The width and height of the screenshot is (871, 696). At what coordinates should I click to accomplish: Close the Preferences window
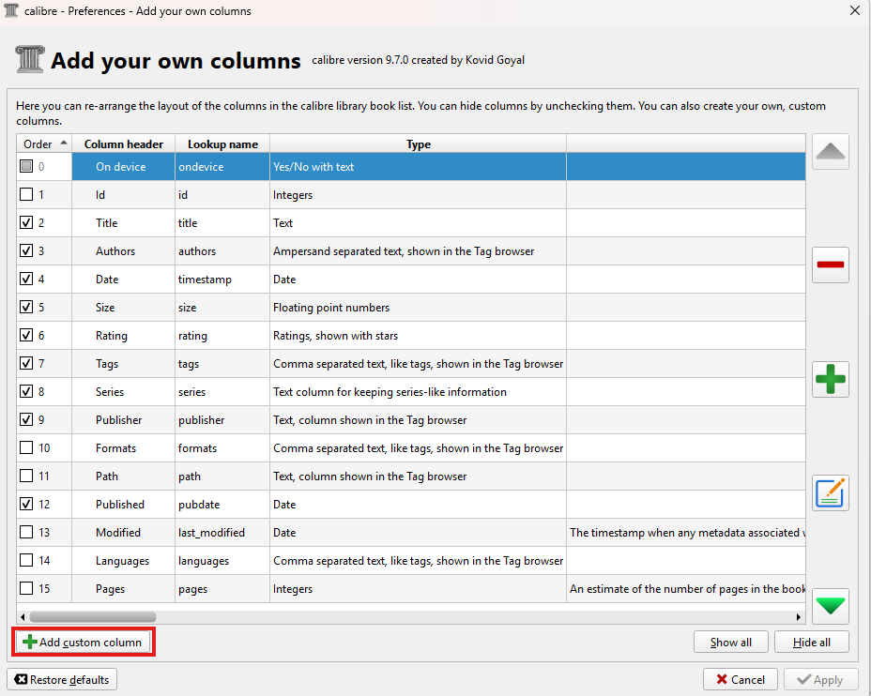855,10
